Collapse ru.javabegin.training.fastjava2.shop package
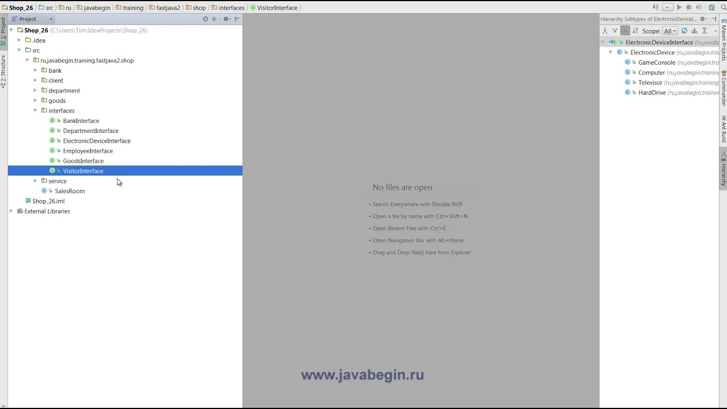 pos(27,60)
